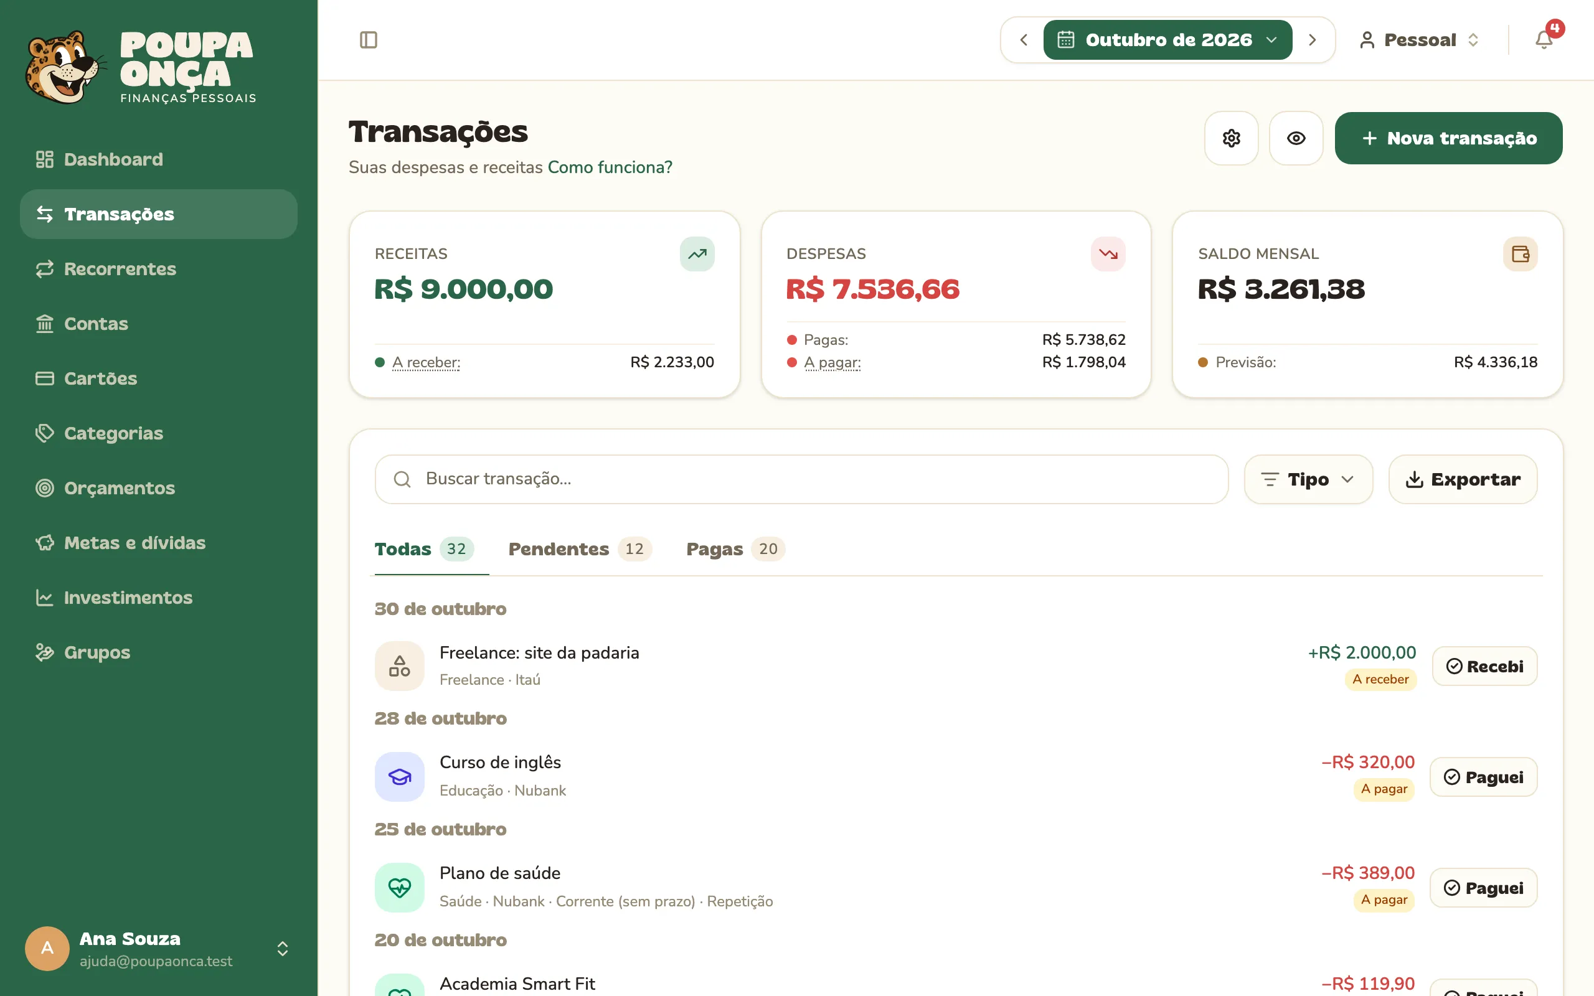
Task: Switch to the Pendentes tab
Action: pyautogui.click(x=580, y=550)
